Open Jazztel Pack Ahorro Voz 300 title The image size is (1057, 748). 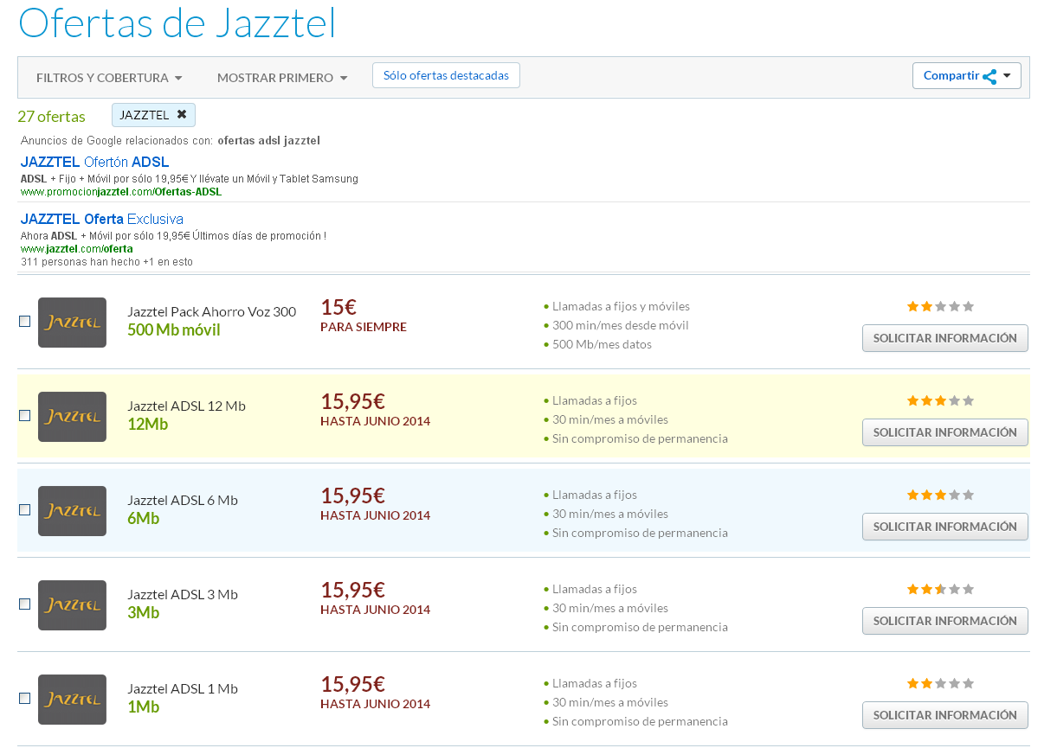click(211, 311)
